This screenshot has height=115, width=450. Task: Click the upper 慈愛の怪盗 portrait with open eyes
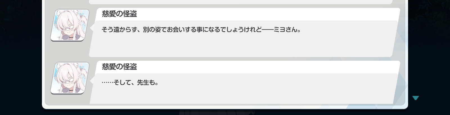point(70,25)
